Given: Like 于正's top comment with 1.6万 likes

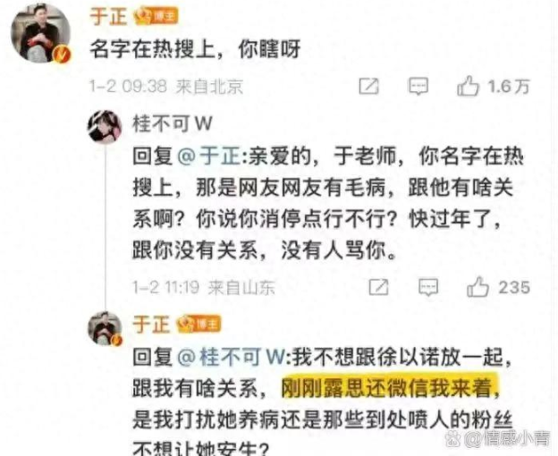Looking at the screenshot, I should tap(468, 86).
